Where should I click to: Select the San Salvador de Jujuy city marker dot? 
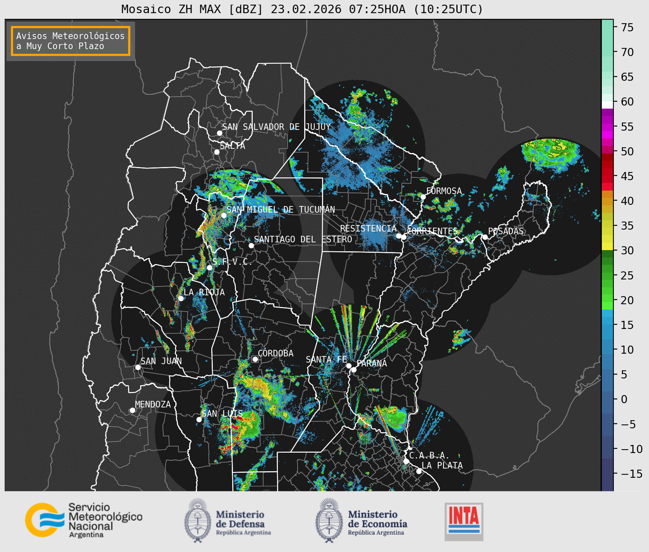pos(219,133)
